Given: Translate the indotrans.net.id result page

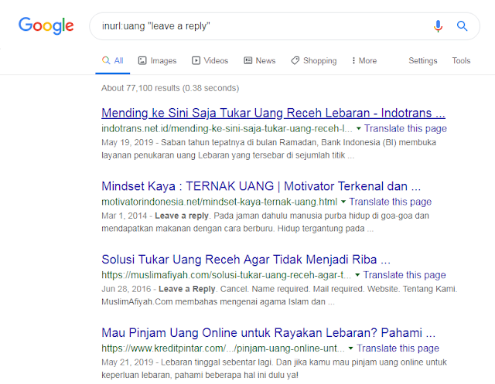Looking at the screenshot, I should pos(405,128).
